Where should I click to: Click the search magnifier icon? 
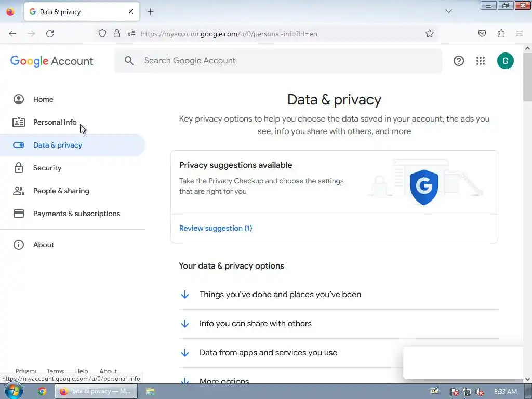[x=129, y=61]
